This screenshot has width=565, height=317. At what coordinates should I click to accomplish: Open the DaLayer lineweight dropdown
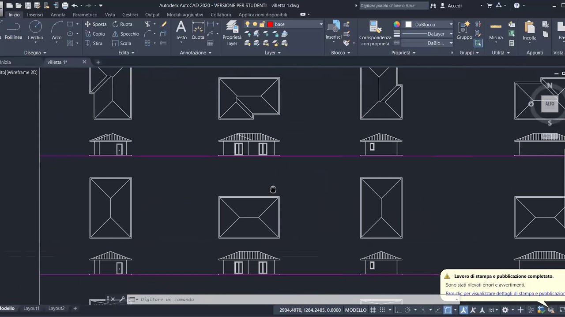coord(451,34)
